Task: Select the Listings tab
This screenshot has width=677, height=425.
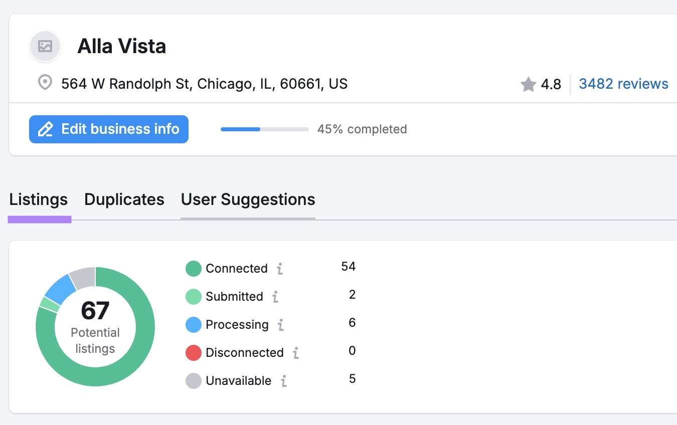Action: click(x=39, y=199)
